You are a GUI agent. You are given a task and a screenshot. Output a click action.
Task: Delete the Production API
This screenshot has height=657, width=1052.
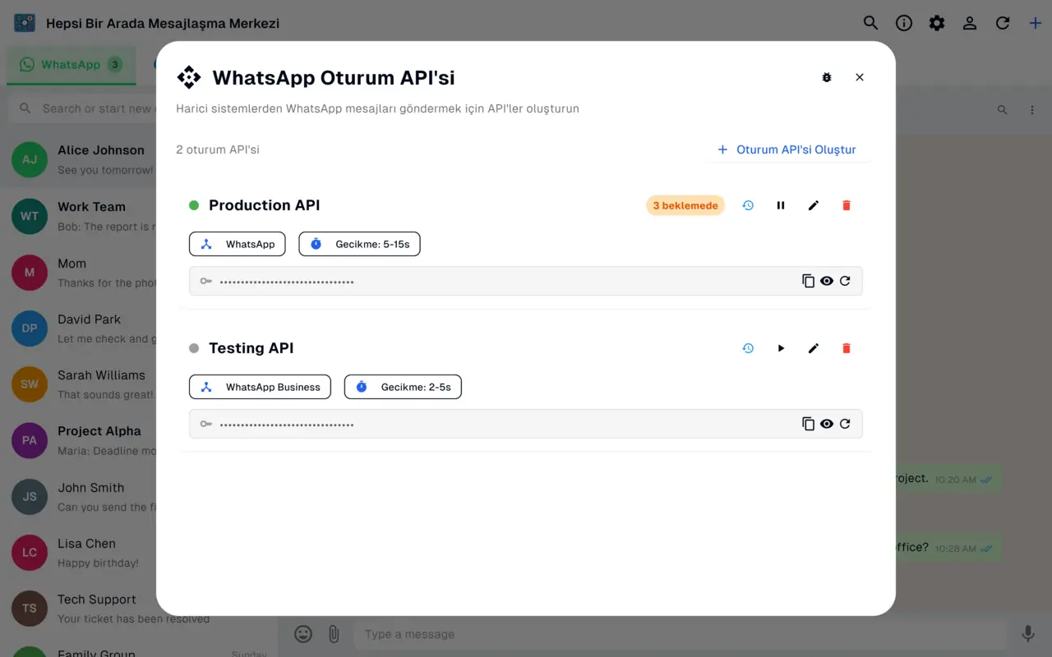(847, 205)
